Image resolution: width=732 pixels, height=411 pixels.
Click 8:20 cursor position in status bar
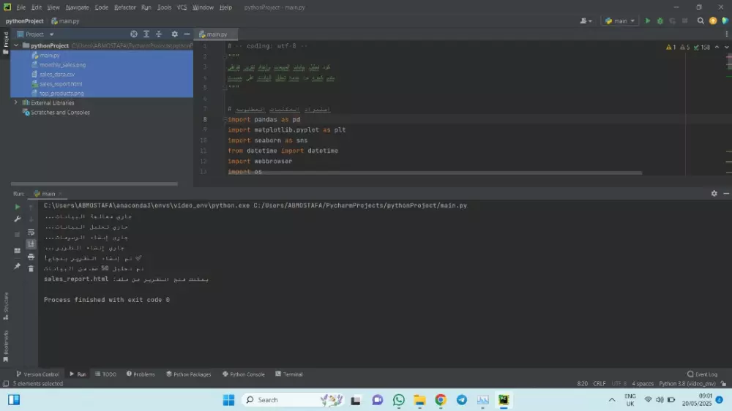click(582, 383)
